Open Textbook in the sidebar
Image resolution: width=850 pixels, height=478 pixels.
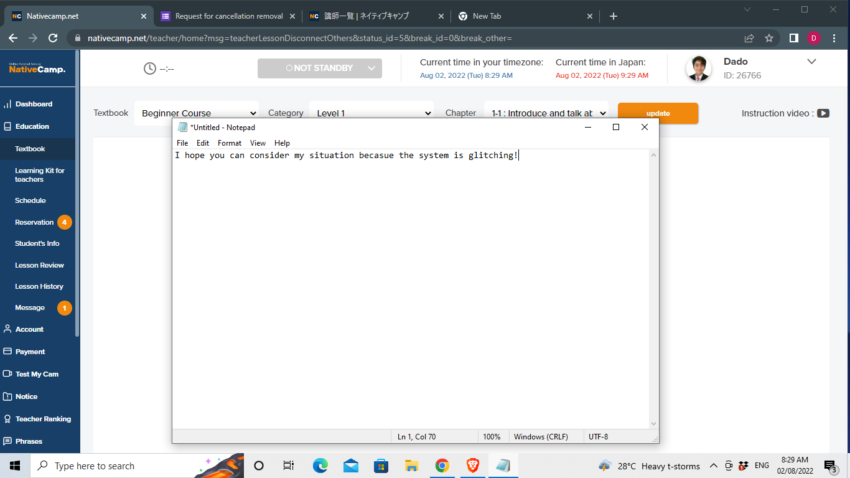pyautogui.click(x=30, y=149)
